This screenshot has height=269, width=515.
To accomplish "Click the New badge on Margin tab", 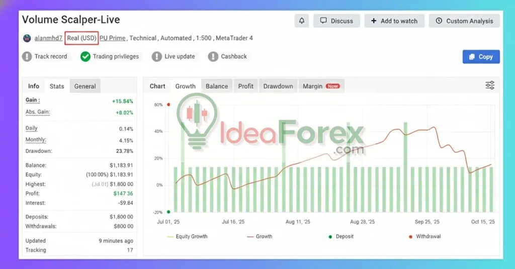I will click(x=333, y=86).
